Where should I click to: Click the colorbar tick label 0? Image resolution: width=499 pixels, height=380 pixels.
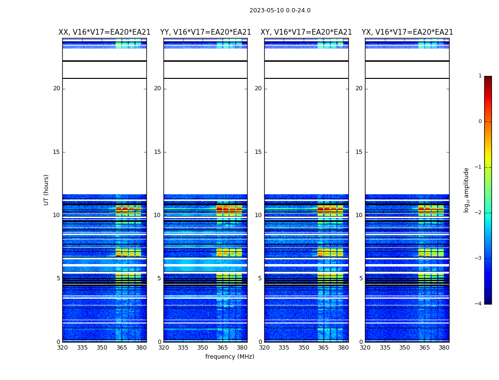click(x=480, y=122)
